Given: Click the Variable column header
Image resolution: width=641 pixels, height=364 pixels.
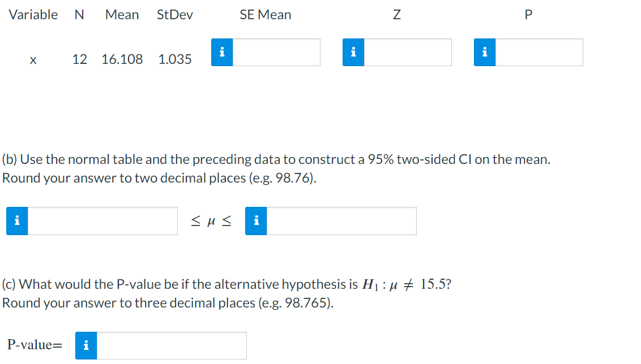Looking at the screenshot, I should click(33, 15).
